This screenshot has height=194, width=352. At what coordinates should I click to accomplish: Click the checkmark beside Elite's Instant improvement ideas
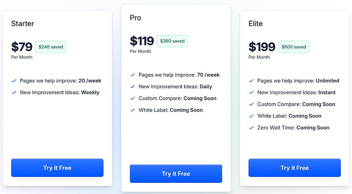pos(251,93)
